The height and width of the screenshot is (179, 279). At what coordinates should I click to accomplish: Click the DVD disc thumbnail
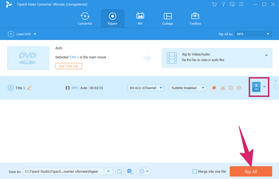[x=28, y=58]
